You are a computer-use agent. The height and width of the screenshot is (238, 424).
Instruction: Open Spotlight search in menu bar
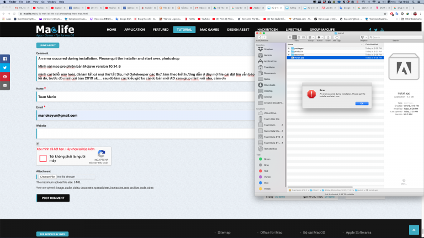point(413,2)
